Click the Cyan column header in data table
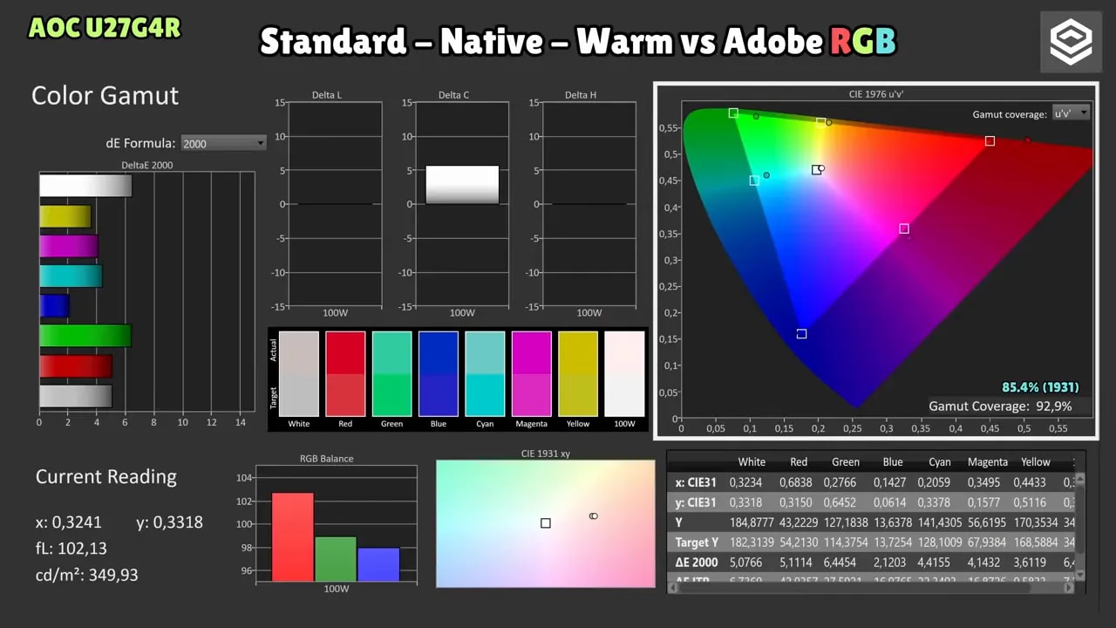 tap(940, 462)
